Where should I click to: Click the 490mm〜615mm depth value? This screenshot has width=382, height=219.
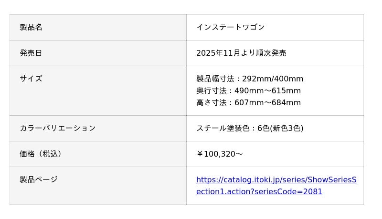click(267, 91)
